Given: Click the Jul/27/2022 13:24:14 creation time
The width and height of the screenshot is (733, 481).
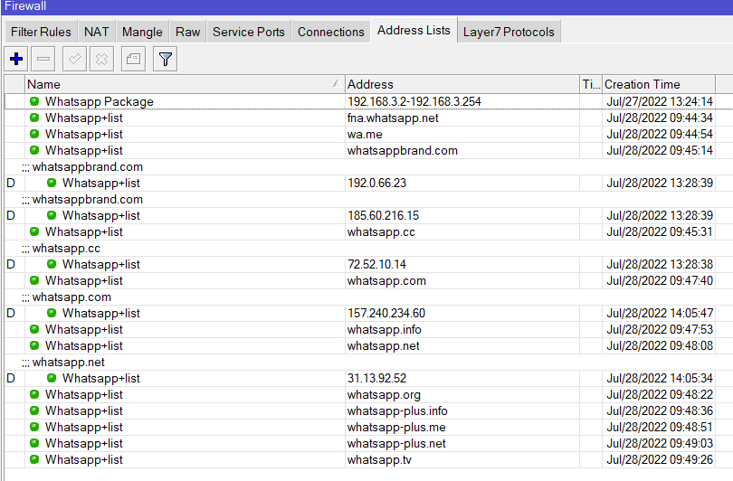Looking at the screenshot, I should pos(660,101).
